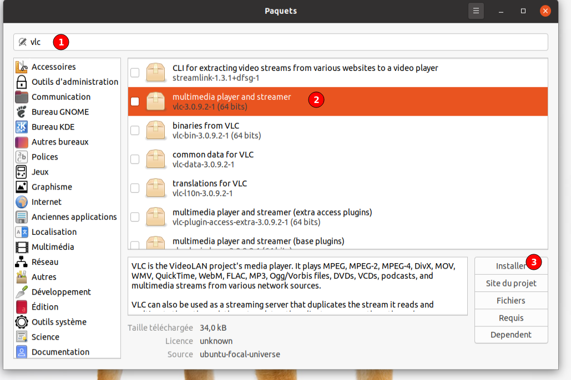Click the red Édition icon
The width and height of the screenshot is (571, 380).
click(x=22, y=307)
